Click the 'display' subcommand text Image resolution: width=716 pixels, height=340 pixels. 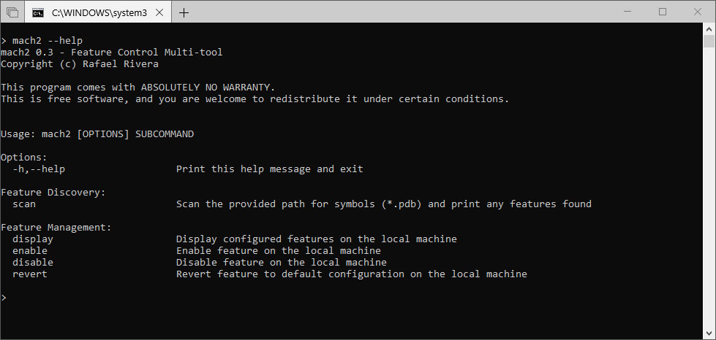[x=32, y=239]
